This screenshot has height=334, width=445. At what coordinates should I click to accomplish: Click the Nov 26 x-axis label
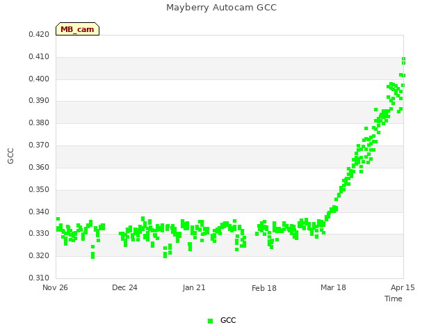tap(55, 287)
